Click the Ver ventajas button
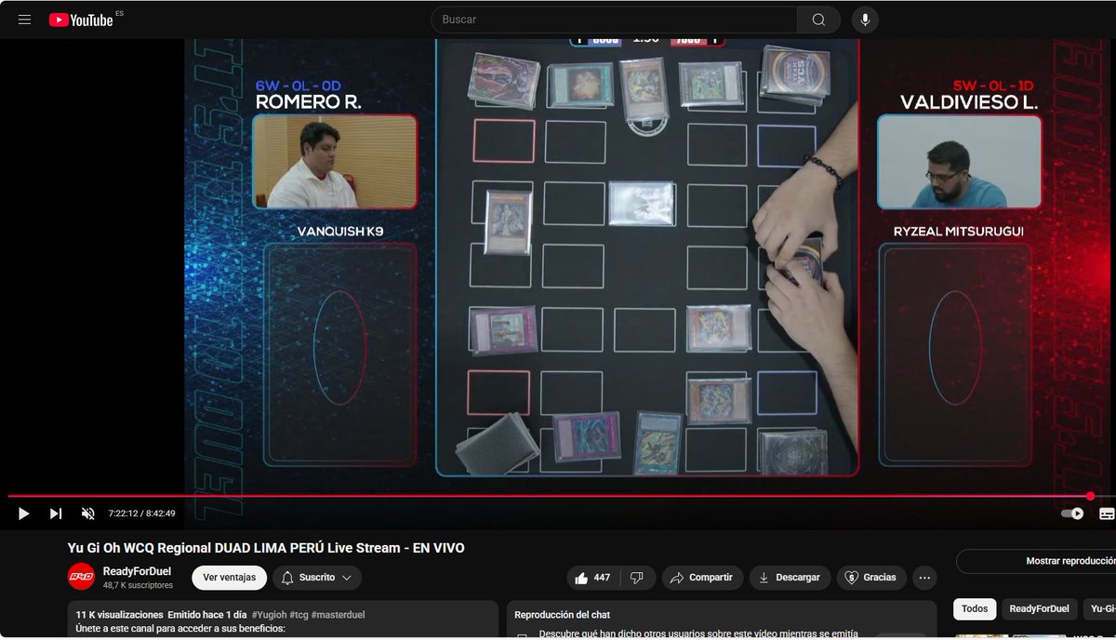This screenshot has height=640, width=1116. tap(229, 578)
